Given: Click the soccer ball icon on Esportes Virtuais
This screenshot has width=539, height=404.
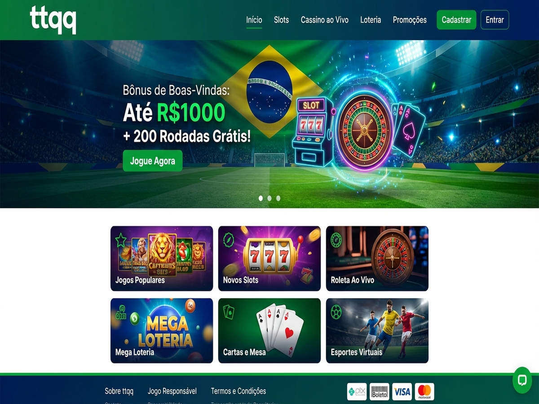Looking at the screenshot, I should 336,312.
